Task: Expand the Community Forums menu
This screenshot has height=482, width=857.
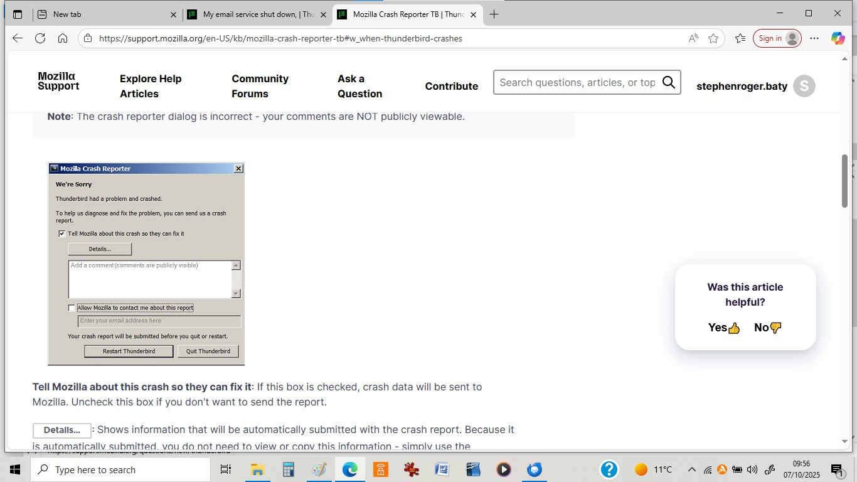Action: point(260,86)
